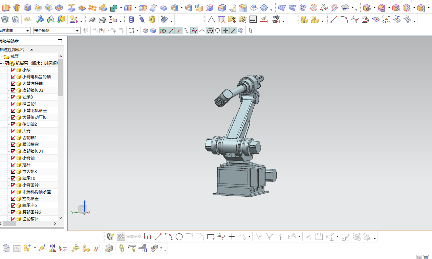Click the stacked layers icon at toolbar left
432x259 pixels.
tap(5, 20)
